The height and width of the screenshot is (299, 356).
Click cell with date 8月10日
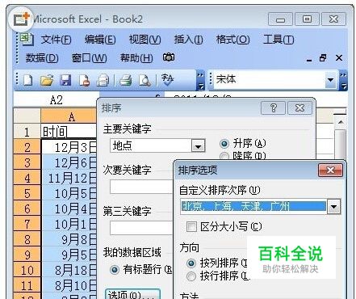click(x=69, y=285)
